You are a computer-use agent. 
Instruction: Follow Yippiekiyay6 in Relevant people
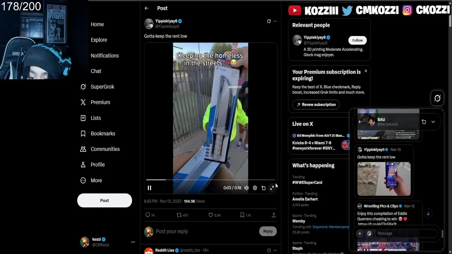coord(357,40)
